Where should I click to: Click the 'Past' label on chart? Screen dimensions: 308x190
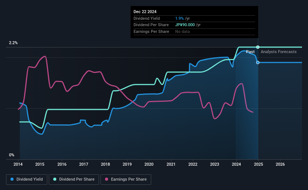point(250,52)
